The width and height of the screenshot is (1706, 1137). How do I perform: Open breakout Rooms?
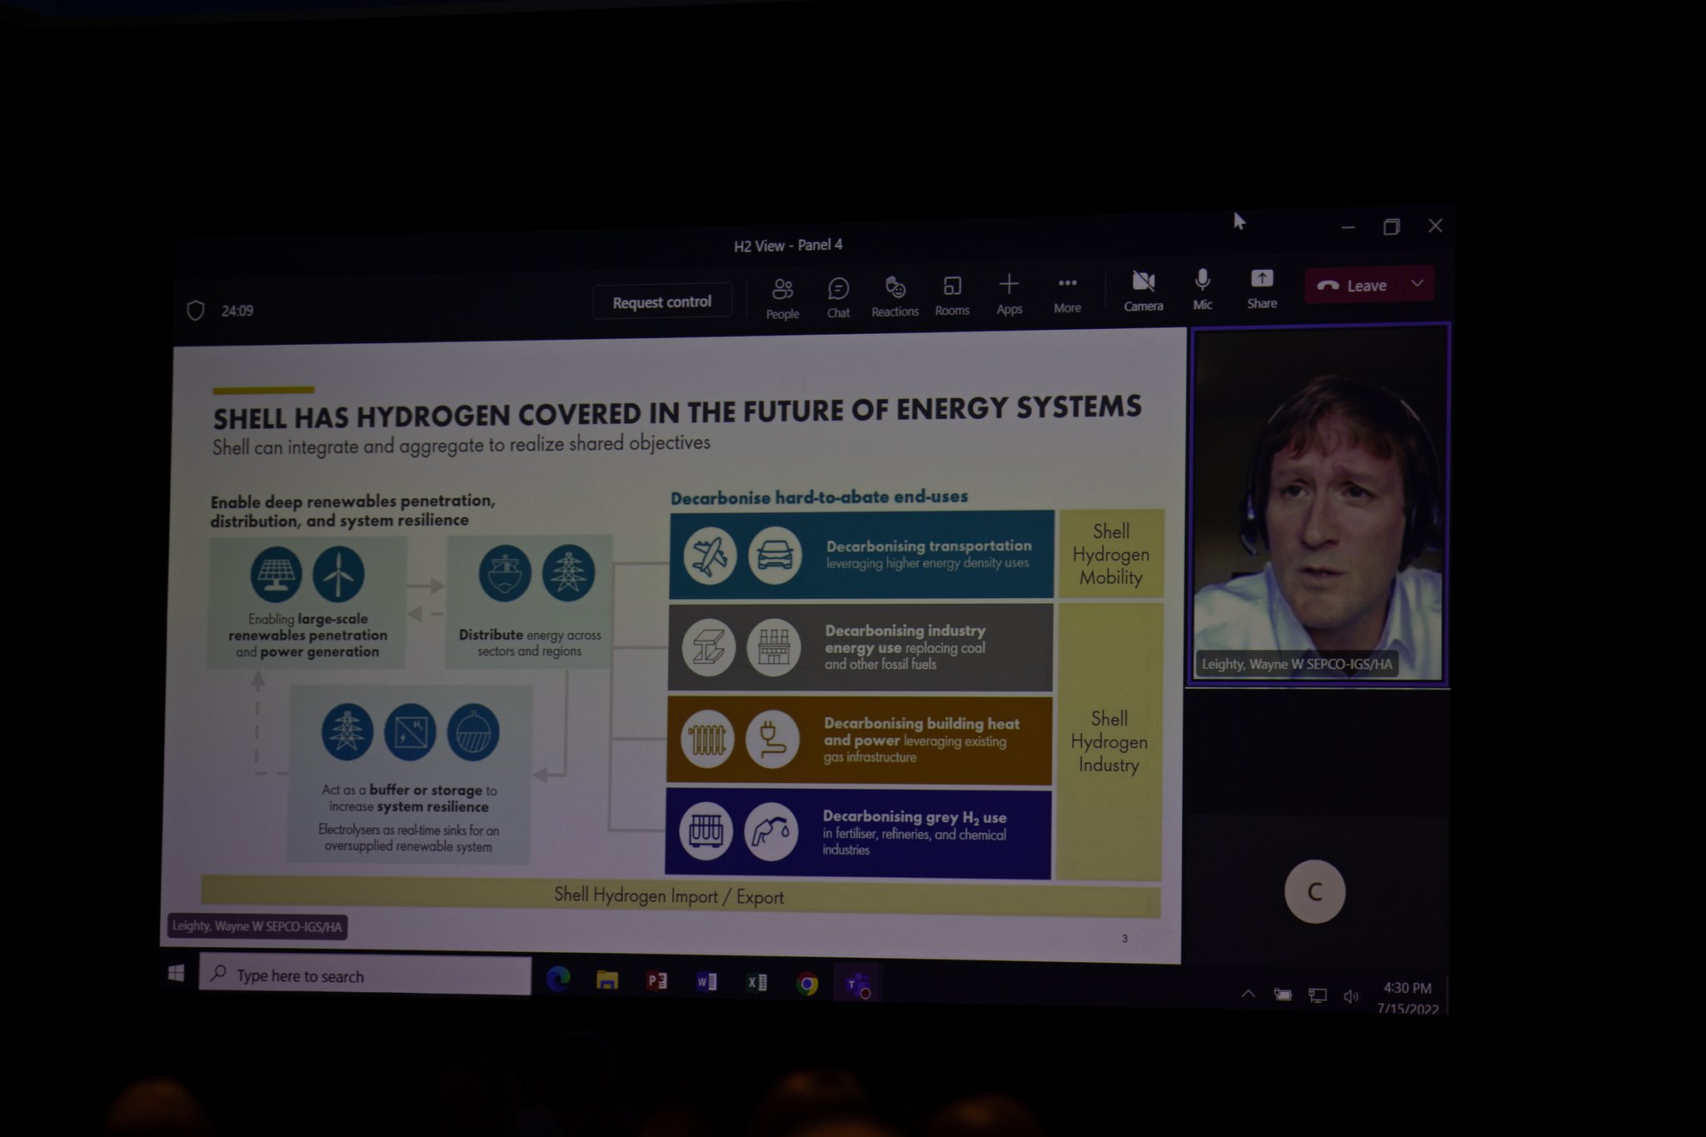[x=952, y=296]
